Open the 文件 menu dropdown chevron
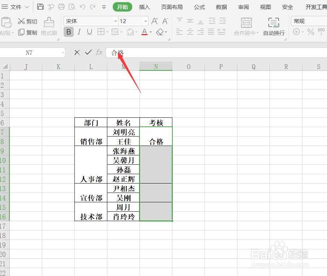This screenshot has height=276, width=327. pos(27,7)
